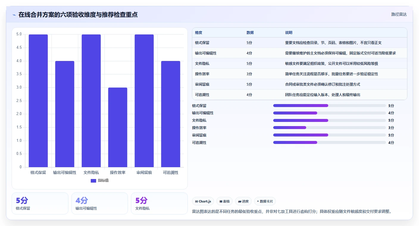This screenshot has width=419, height=226.
Task: Click the 操作效率 progress bar
Action: [329, 128]
